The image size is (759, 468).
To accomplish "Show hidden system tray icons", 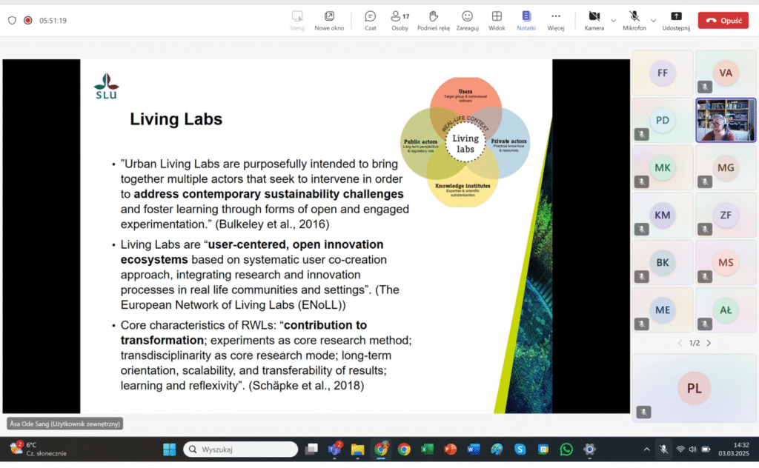I will pyautogui.click(x=646, y=449).
